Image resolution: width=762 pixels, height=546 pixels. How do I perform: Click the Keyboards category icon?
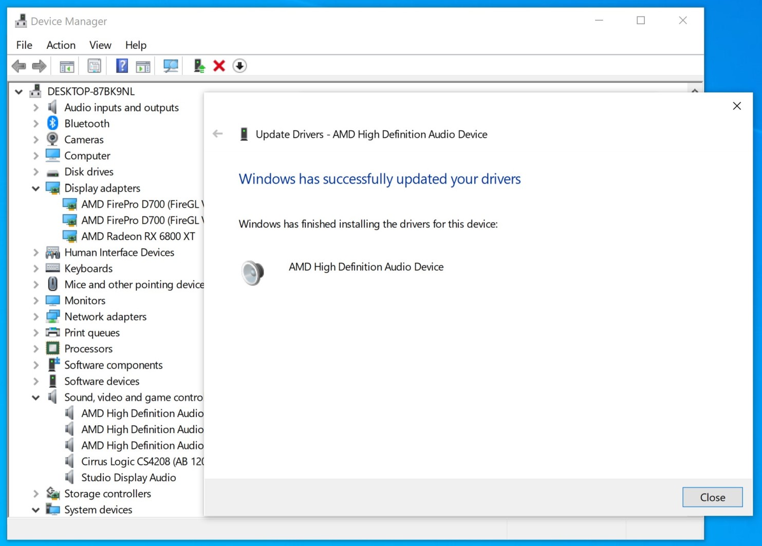52,268
